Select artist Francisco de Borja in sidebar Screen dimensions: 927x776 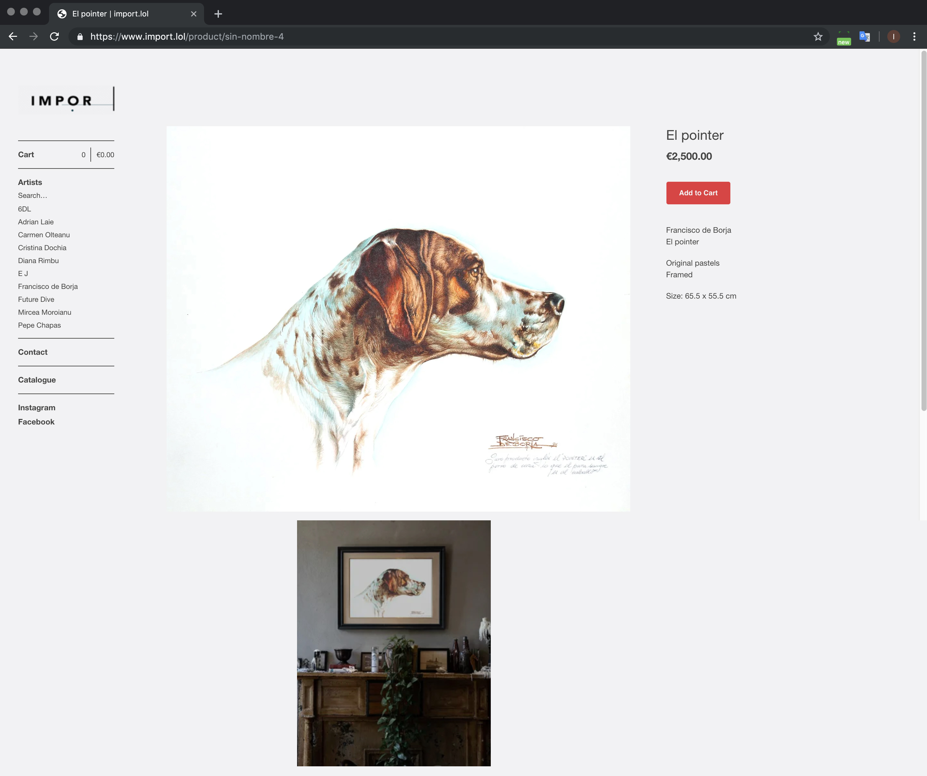48,286
